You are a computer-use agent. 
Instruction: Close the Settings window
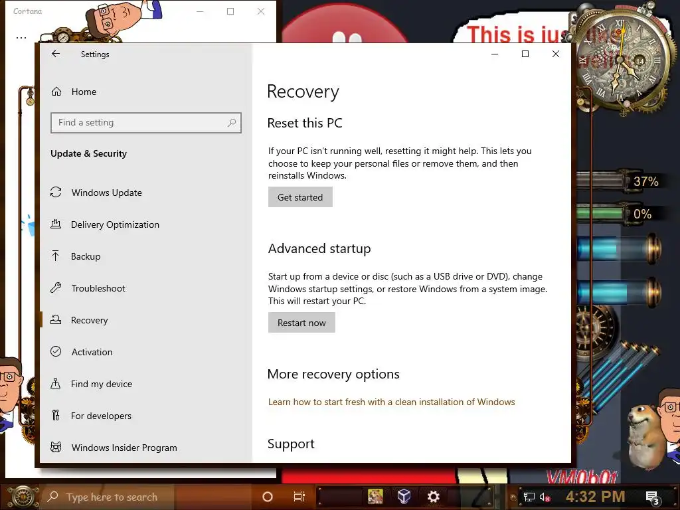pyautogui.click(x=556, y=54)
